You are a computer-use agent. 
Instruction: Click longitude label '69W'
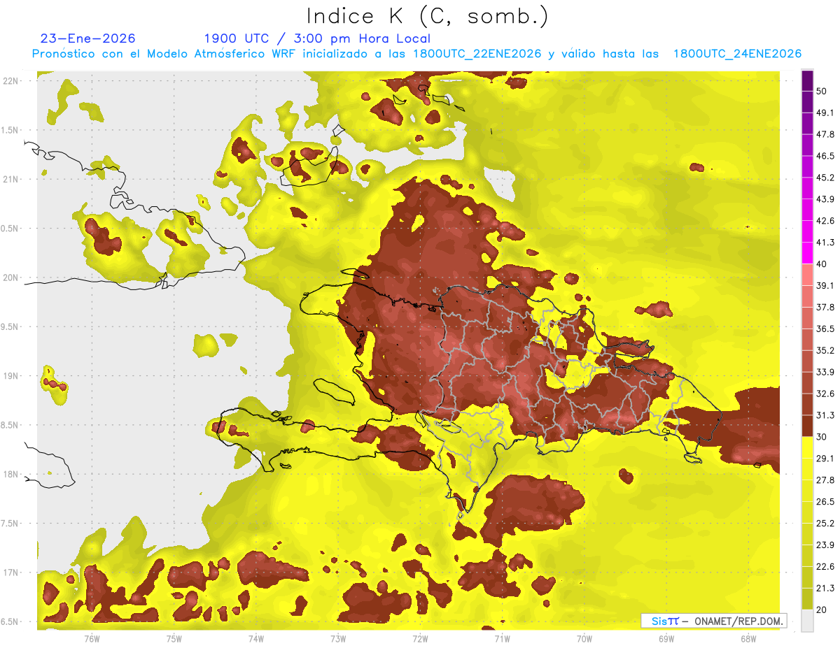666,638
